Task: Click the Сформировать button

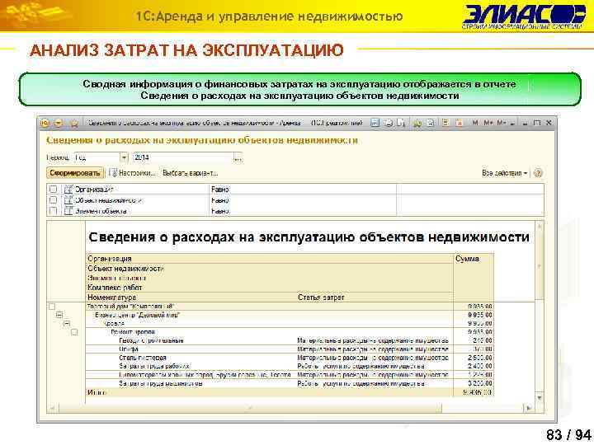Action: point(75,173)
